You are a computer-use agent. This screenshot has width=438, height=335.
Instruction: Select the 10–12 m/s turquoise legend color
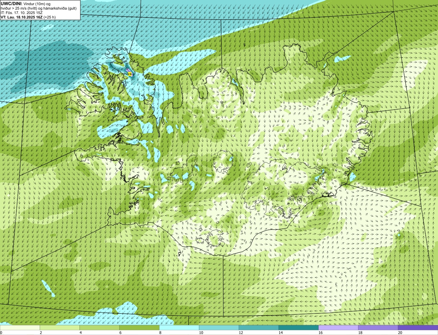tap(219, 327)
